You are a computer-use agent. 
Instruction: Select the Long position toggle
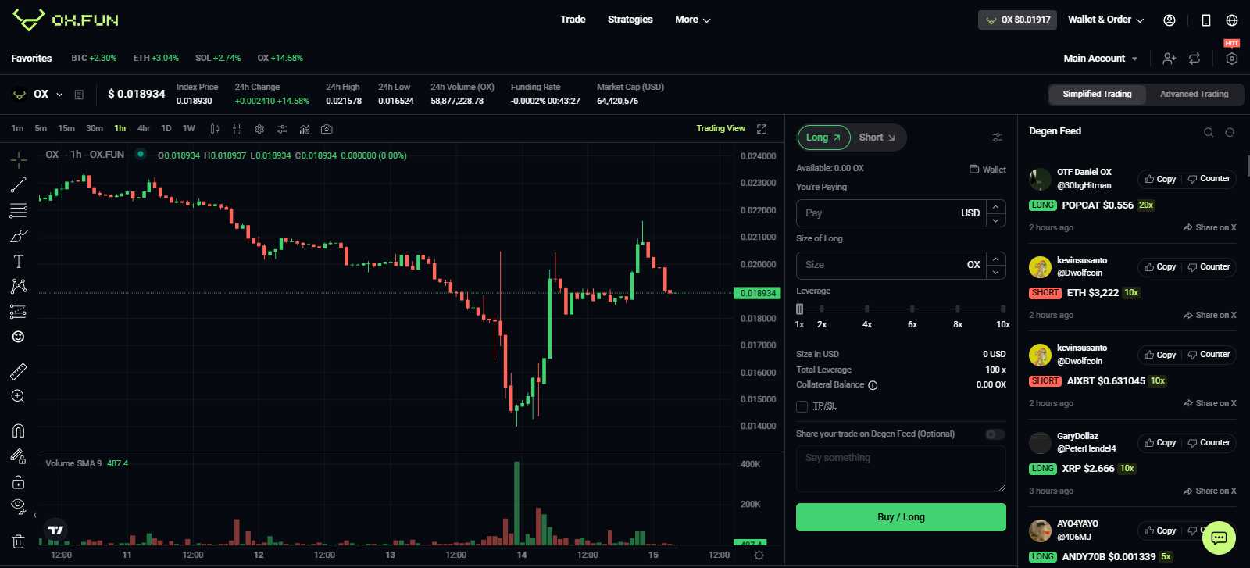[x=823, y=138]
